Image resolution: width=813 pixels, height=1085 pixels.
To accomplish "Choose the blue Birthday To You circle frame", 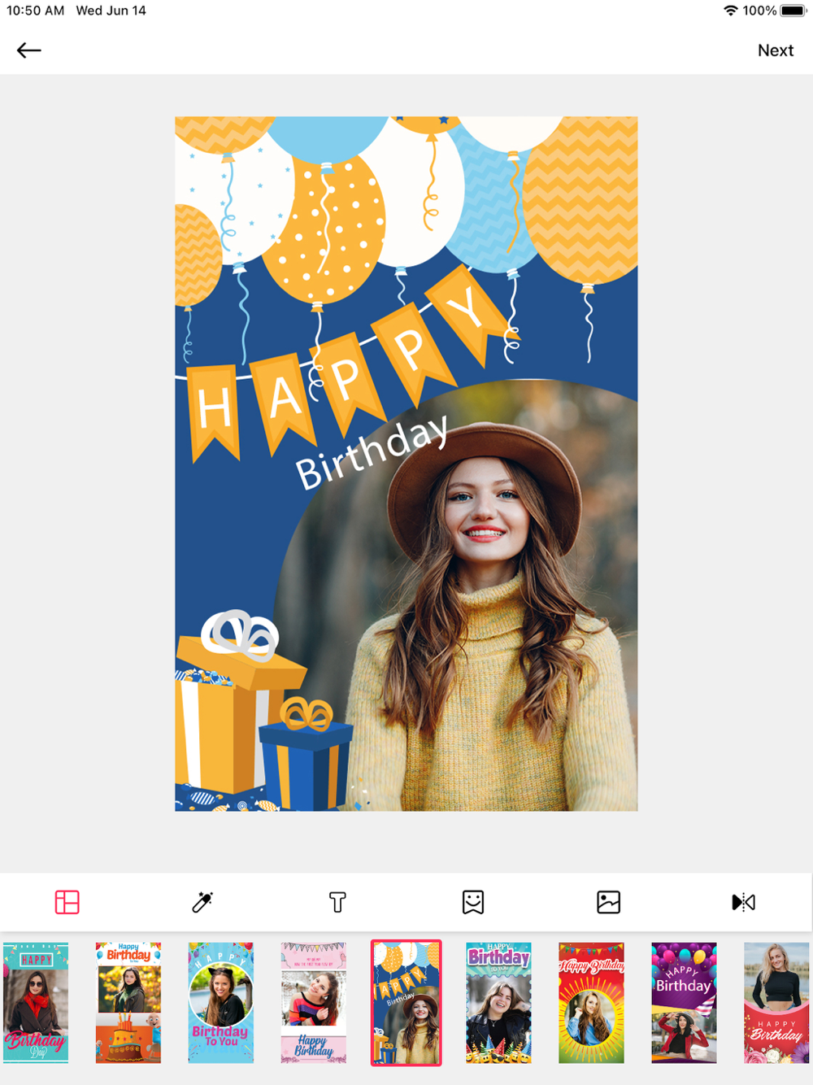I will (x=221, y=1003).
